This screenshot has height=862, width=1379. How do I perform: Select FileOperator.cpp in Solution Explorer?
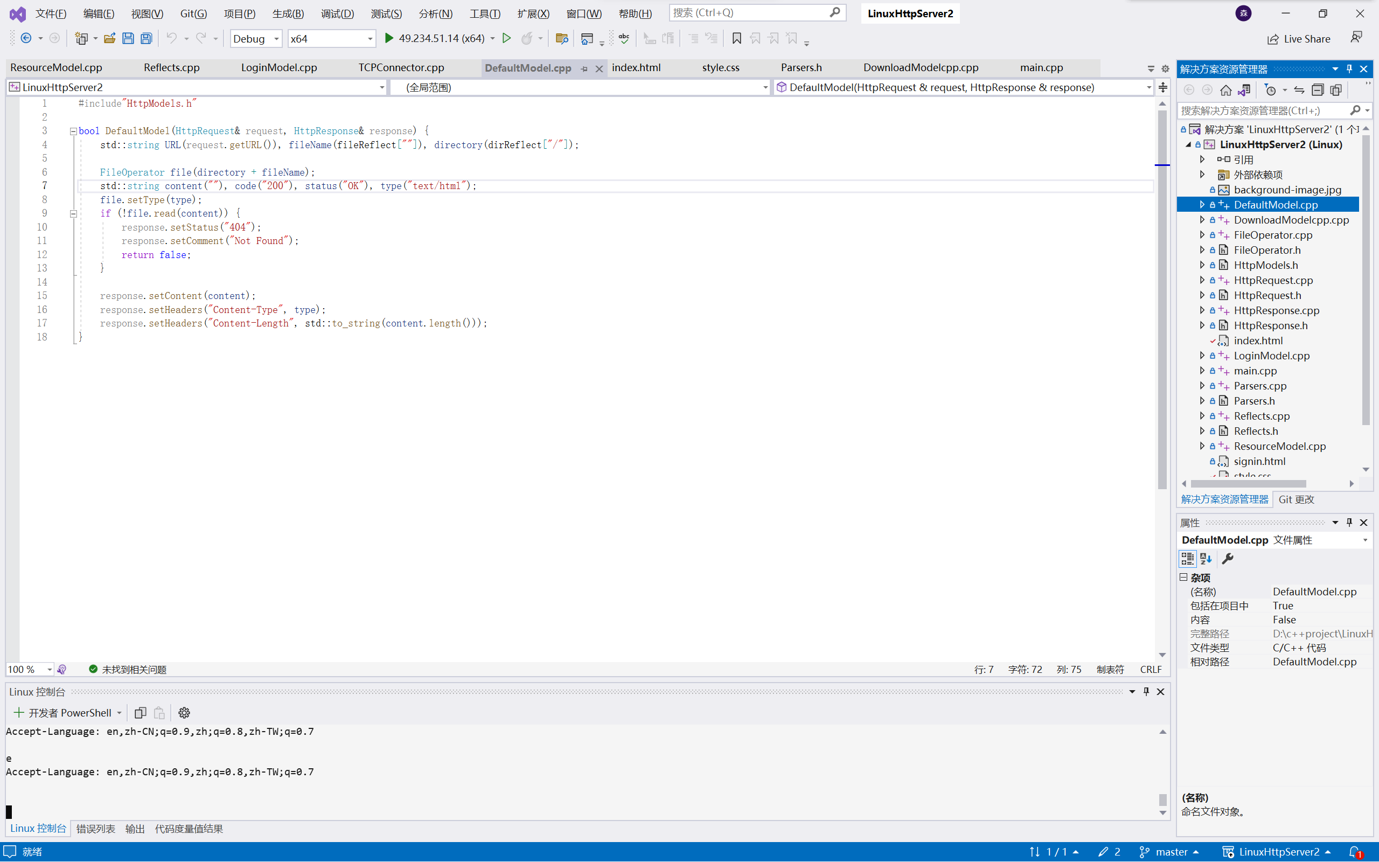(x=1272, y=235)
